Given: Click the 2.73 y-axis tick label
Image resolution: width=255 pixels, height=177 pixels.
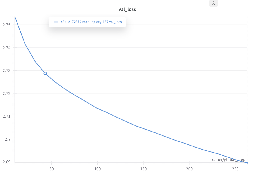Looking at the screenshot, I should (x=6, y=71).
